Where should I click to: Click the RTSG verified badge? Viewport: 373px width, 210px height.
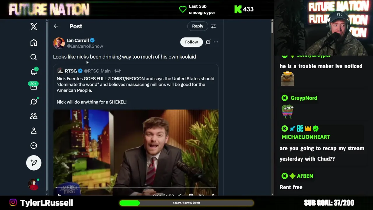80,71
